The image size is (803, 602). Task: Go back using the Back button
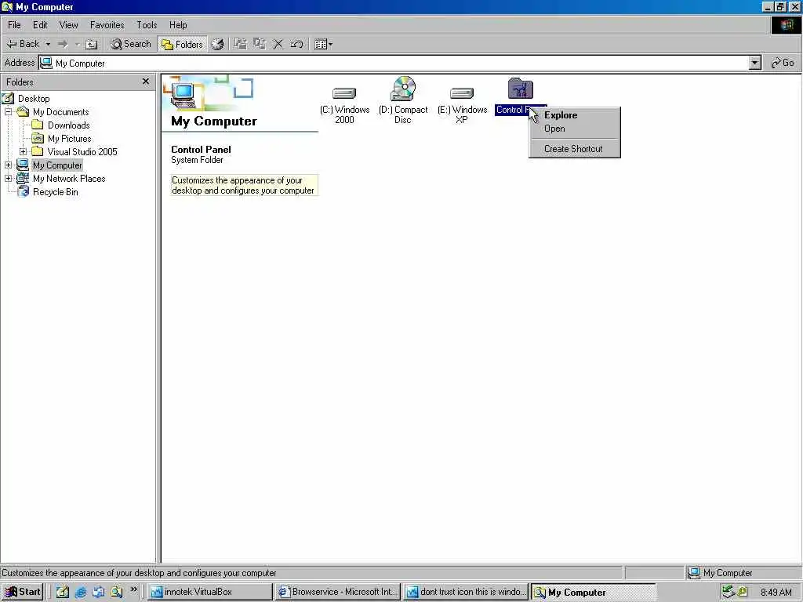[x=23, y=44]
